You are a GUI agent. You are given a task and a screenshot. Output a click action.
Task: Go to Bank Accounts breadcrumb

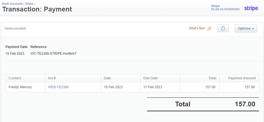[x=12, y=4]
